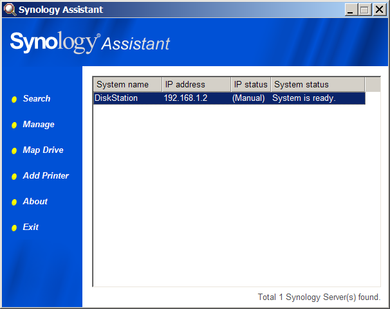Screen dimensions: 390x309
Task: Choose Add Printer from the sidebar
Action: pyautogui.click(x=46, y=175)
